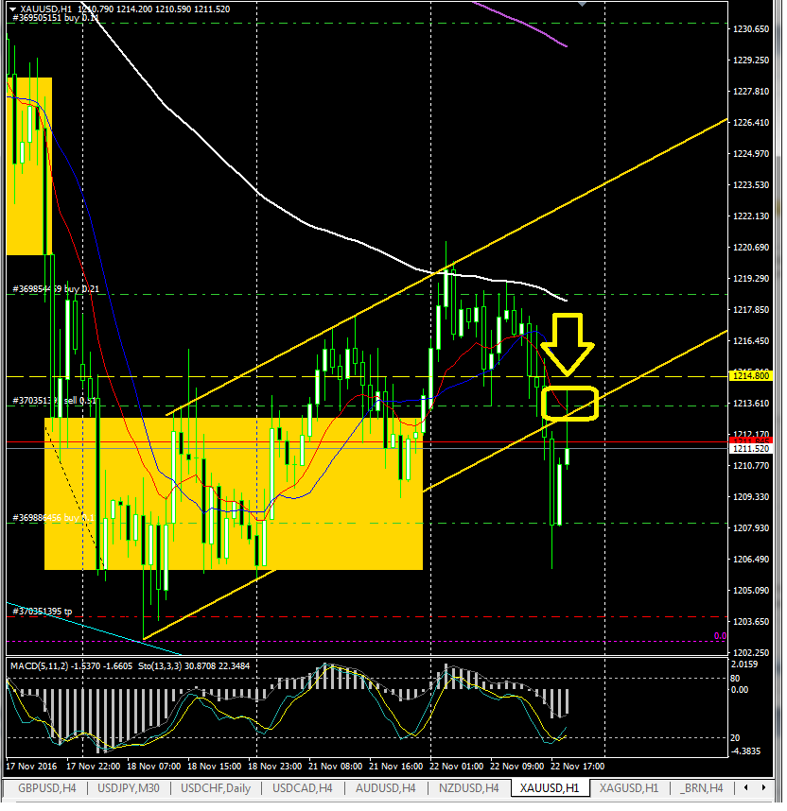Click the chart shift marker triangle at top

(x=583, y=4)
